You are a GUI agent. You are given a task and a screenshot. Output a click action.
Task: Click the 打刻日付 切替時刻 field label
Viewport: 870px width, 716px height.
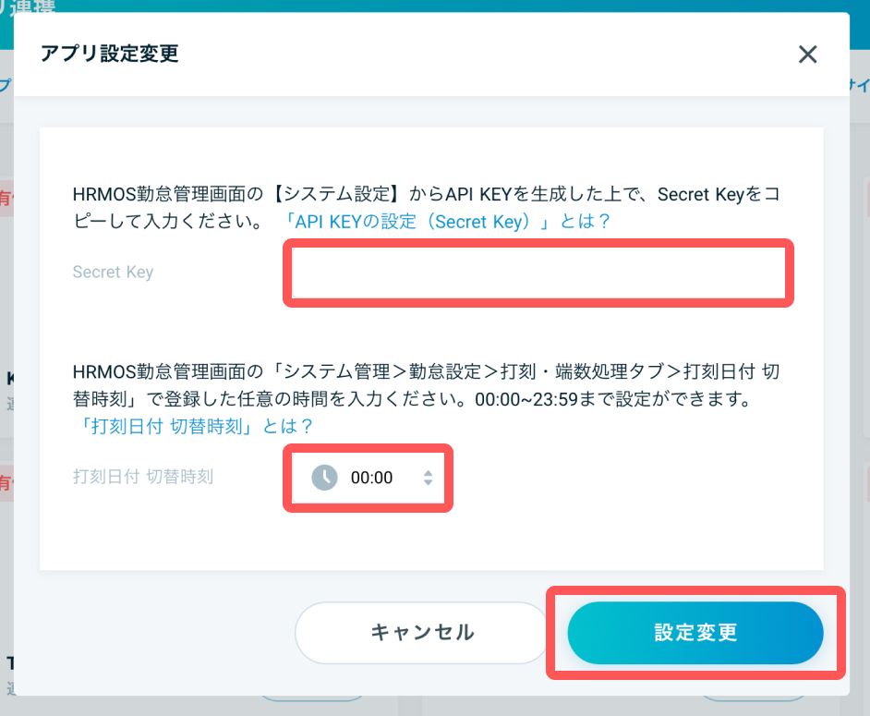[x=143, y=478]
